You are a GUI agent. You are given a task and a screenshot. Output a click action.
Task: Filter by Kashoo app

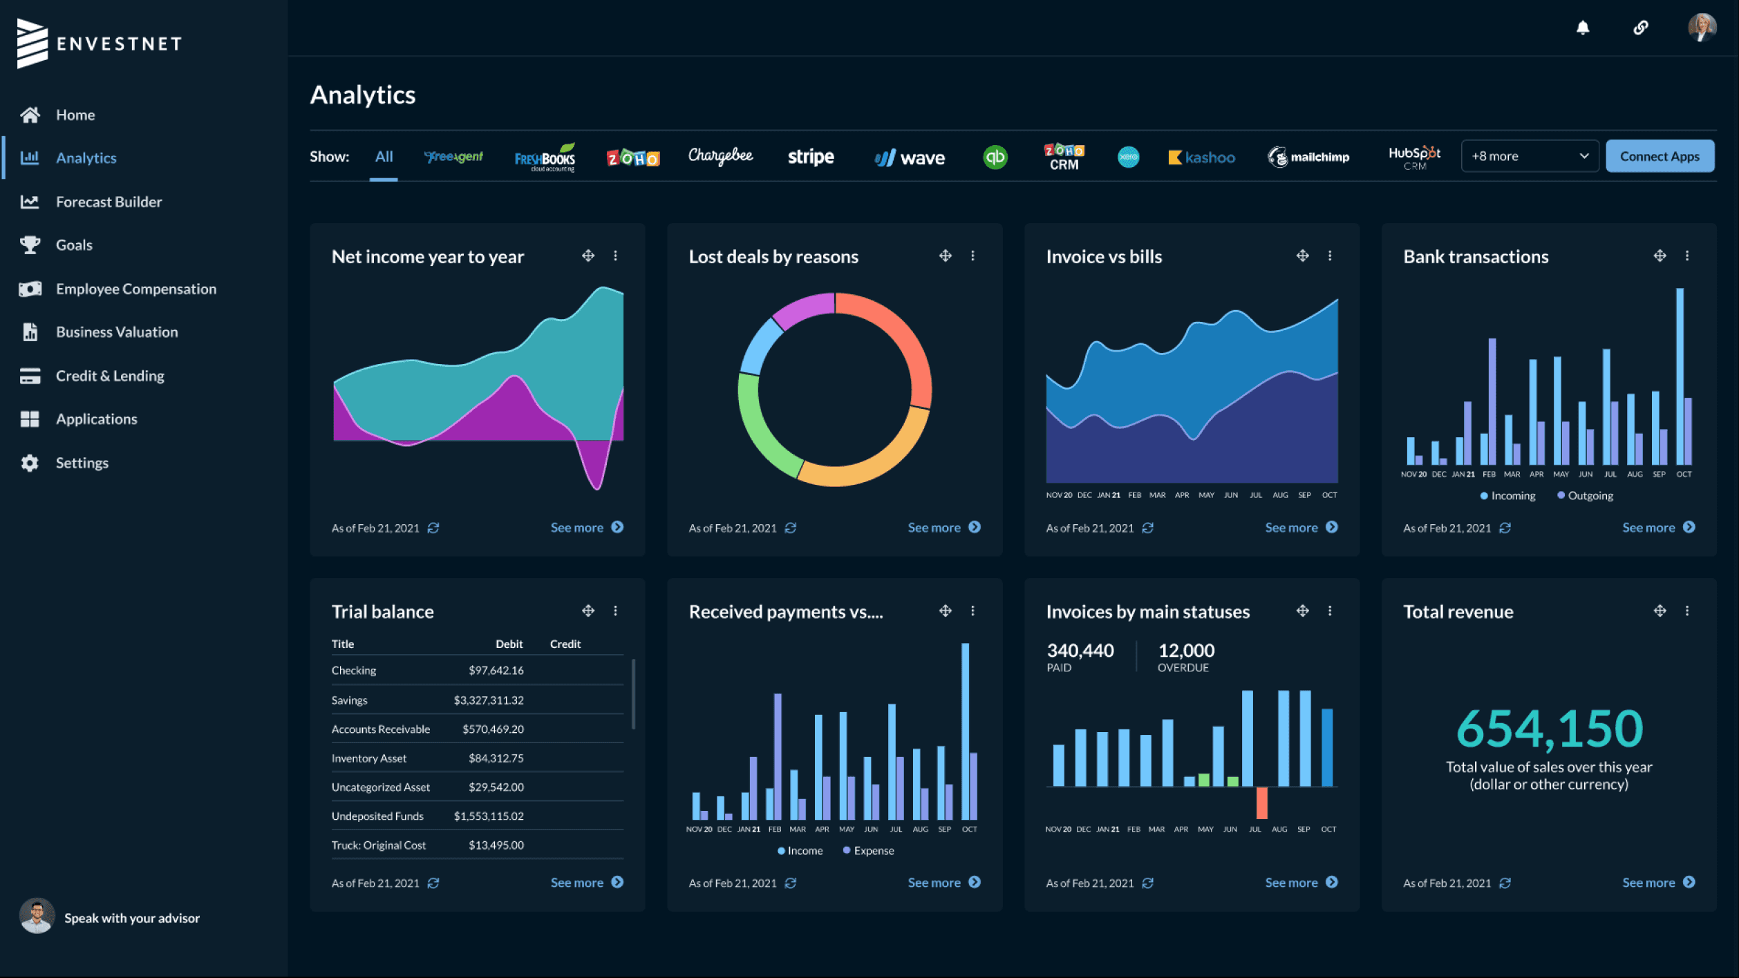click(x=1201, y=157)
